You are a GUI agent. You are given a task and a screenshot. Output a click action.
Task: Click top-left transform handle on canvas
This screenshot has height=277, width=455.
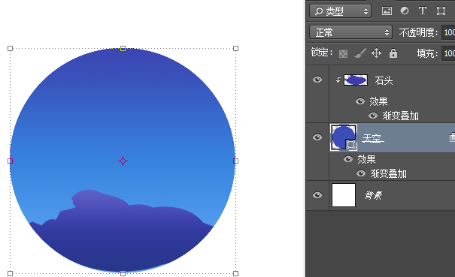11,48
